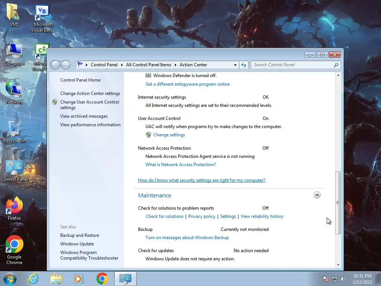The image size is (381, 286).
Task: Open View performance information
Action: 90,125
